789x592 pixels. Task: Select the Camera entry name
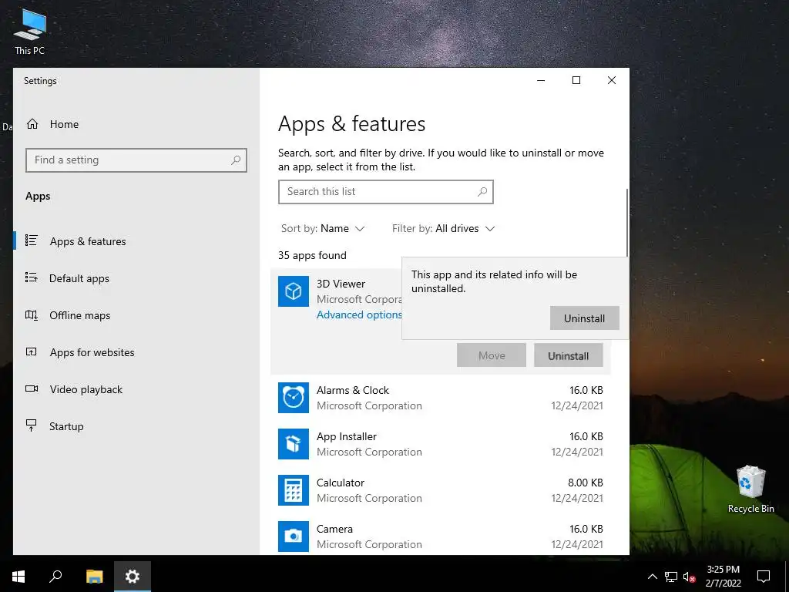pyautogui.click(x=334, y=529)
